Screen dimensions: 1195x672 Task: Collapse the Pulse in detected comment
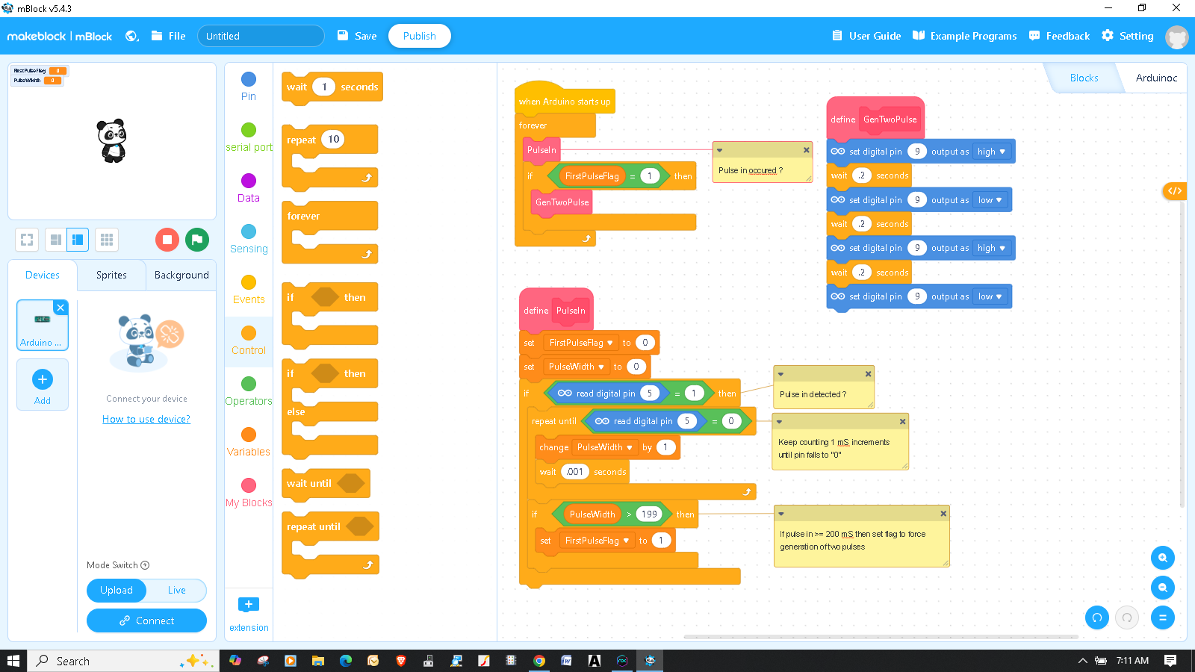[780, 374]
